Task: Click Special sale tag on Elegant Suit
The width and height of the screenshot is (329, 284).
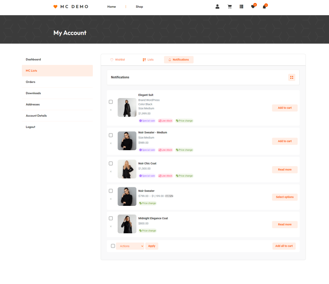Action: pyautogui.click(x=147, y=121)
